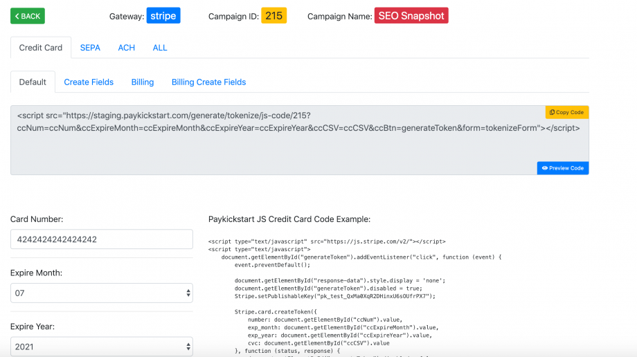Switch to the ACH tab
Image resolution: width=637 pixels, height=357 pixels.
tap(126, 48)
